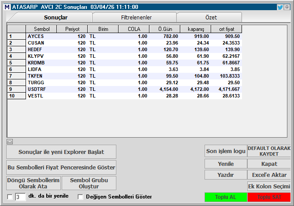This screenshot has height=206, width=294.
Task: Click the Yenile refresh button
Action: click(x=226, y=163)
